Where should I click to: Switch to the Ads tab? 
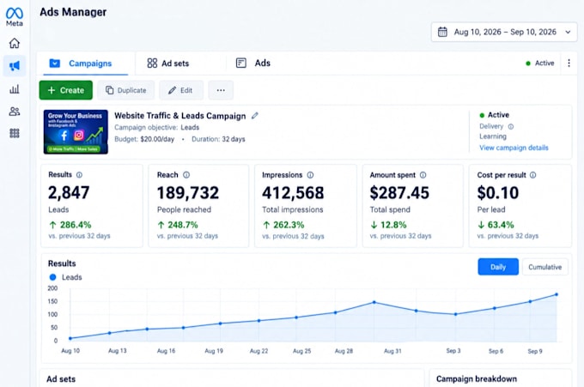(253, 63)
